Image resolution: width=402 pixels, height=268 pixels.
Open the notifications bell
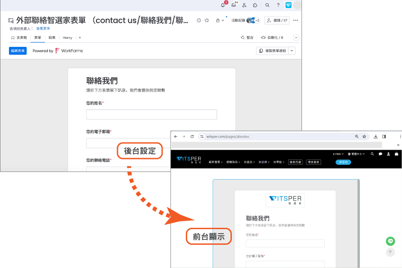pos(223,5)
